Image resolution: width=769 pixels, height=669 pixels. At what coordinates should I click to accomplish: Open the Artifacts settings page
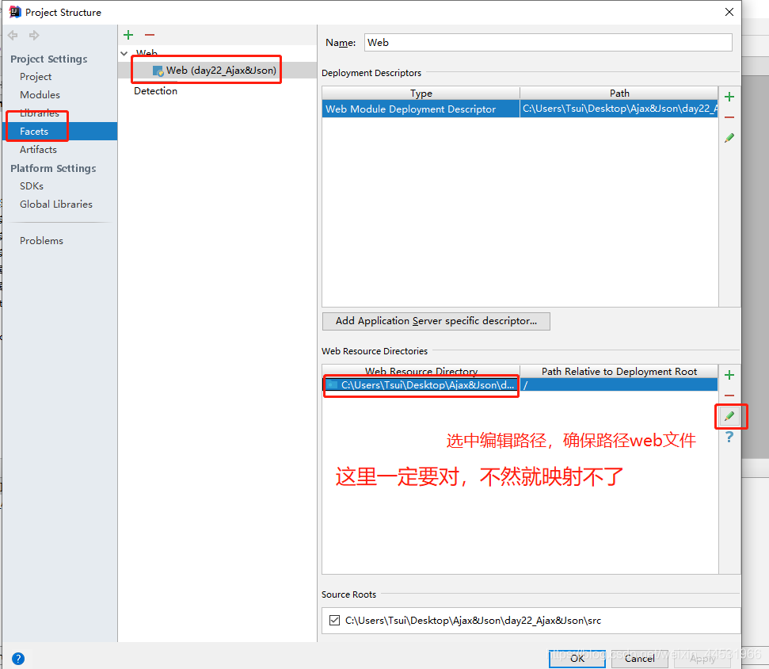tap(38, 149)
